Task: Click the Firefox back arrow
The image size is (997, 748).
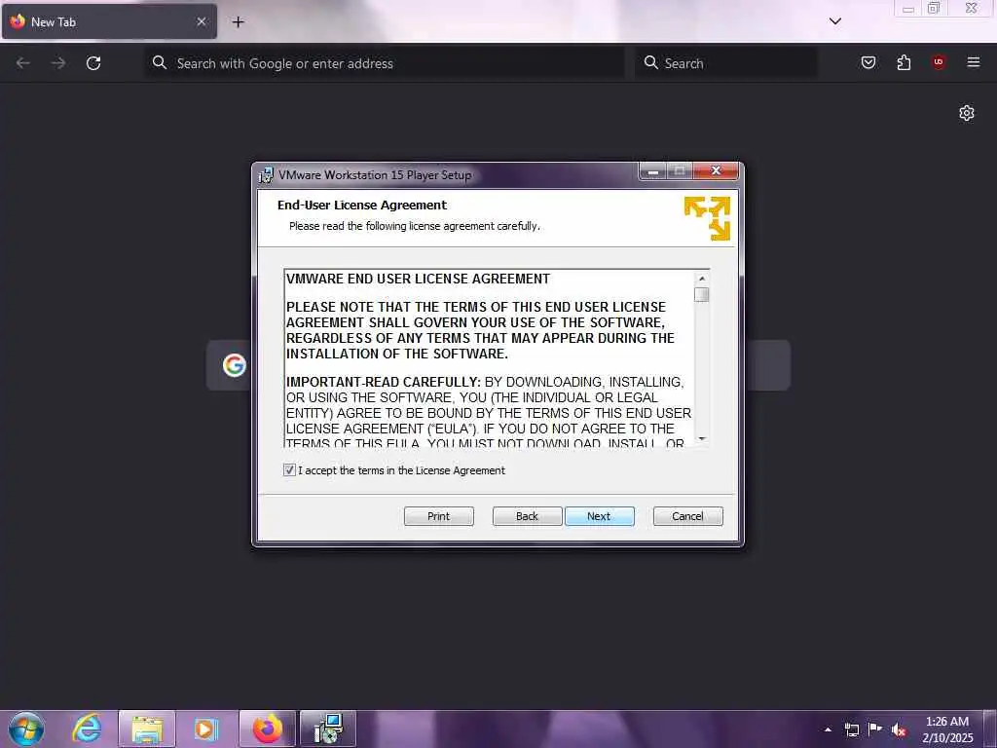Action: coord(23,63)
